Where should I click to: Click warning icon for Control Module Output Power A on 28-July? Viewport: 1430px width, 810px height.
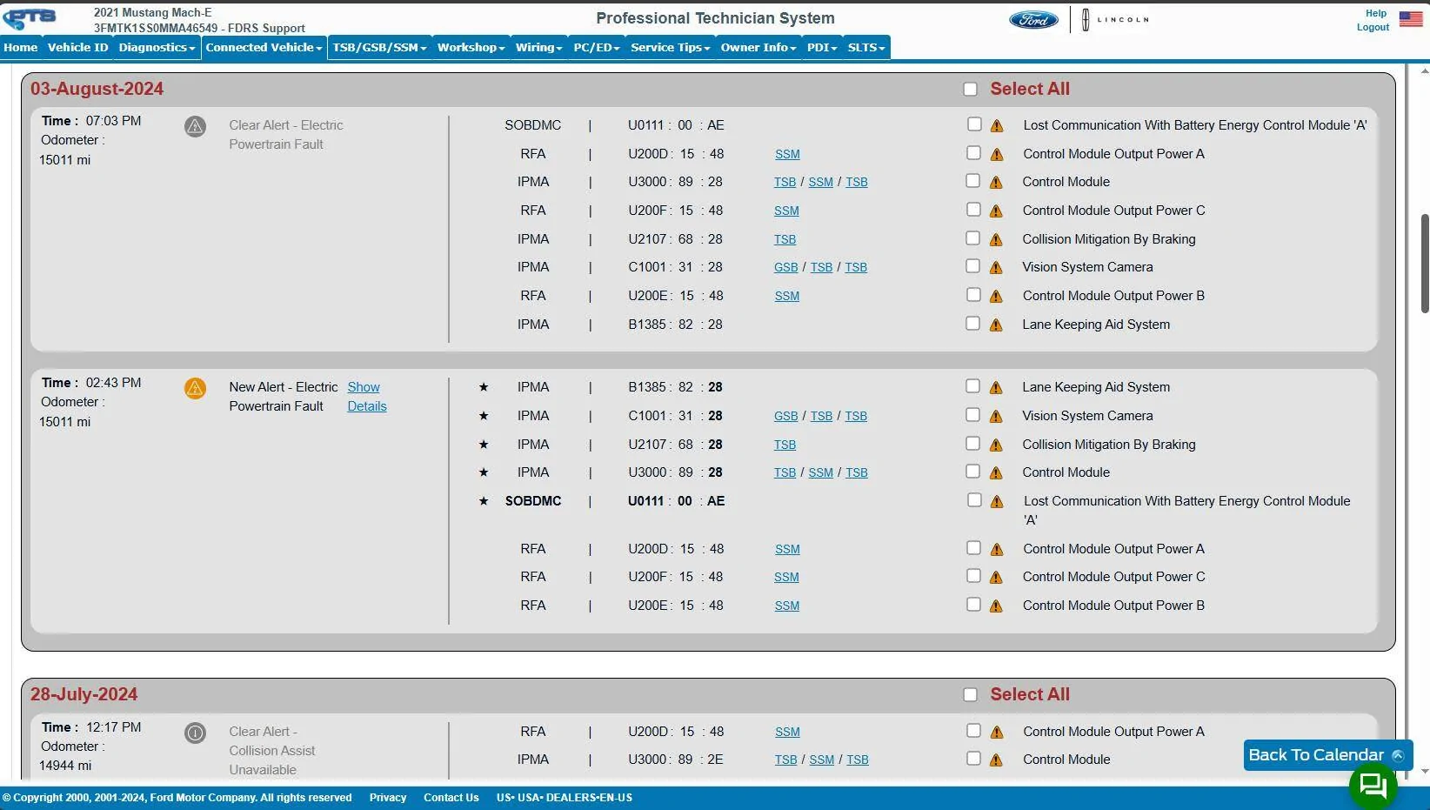click(x=997, y=733)
